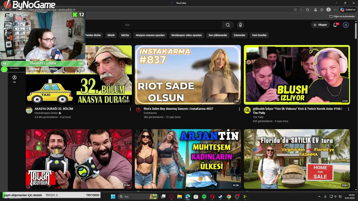The height and width of the screenshot is (201, 358).
Task: Open the browser profile avatar
Action: tap(329, 9)
